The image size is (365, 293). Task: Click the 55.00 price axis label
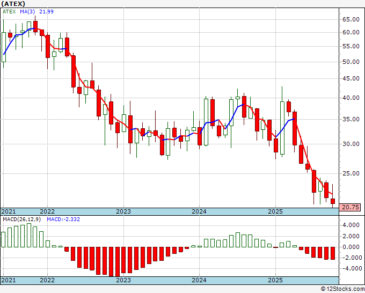(351, 47)
